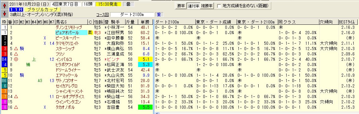The height and width of the screenshot is (114, 359).
Task: Click the 上 mark on インバルコ row
Action: [34, 59]
